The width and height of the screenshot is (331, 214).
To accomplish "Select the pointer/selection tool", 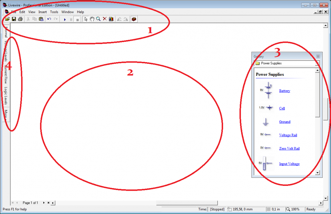I will [x=86, y=19].
